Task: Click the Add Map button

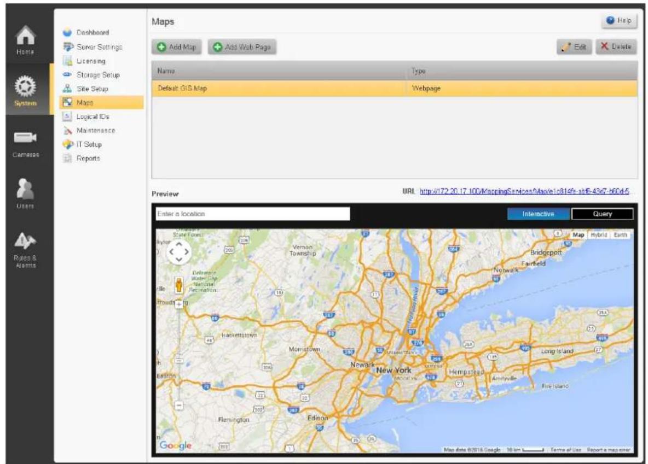Action: 176,47
